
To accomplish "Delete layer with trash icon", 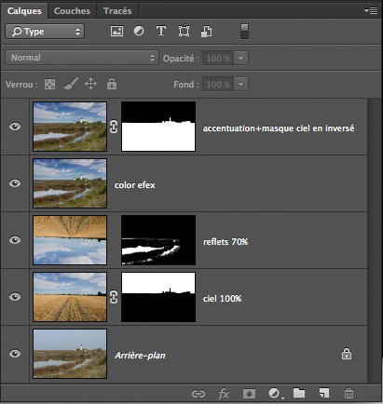I will pyautogui.click(x=349, y=394).
